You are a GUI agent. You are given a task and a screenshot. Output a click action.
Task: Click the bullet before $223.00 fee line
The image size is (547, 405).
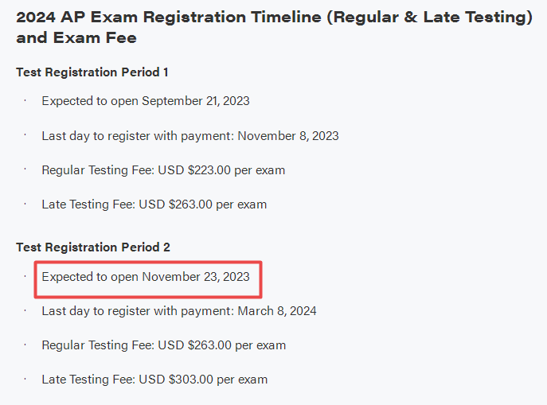coord(25,169)
